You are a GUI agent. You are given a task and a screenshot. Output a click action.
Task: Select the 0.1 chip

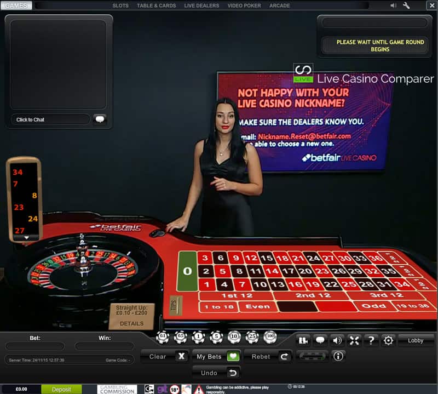163,336
